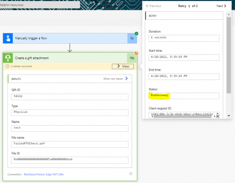Click the 0s duration on trigger step

click(x=132, y=38)
